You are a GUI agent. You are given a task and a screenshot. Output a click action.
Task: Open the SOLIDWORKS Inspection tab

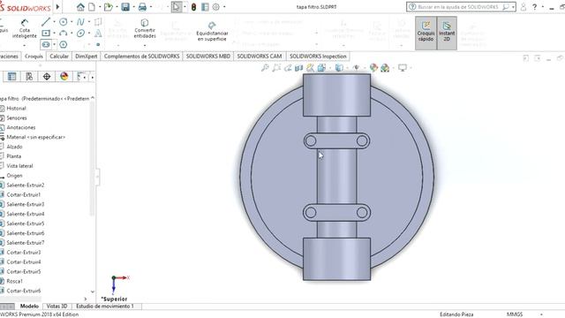point(318,57)
